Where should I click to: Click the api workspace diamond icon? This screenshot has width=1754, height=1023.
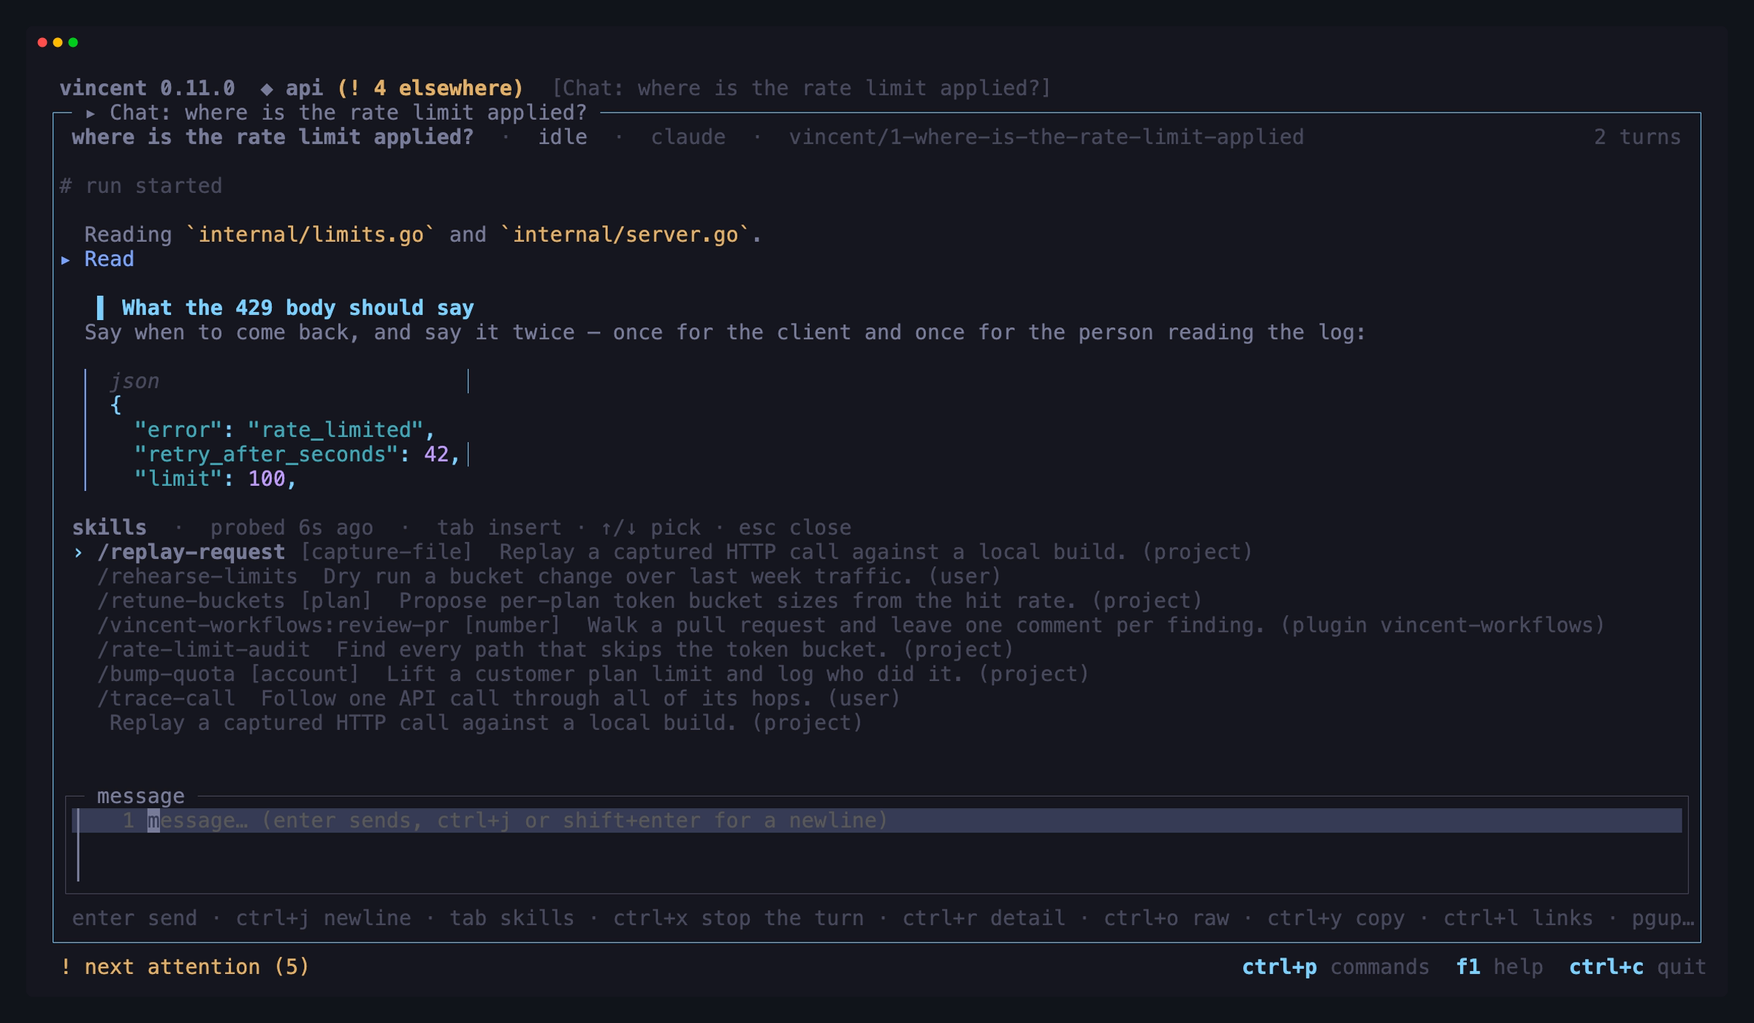[267, 88]
